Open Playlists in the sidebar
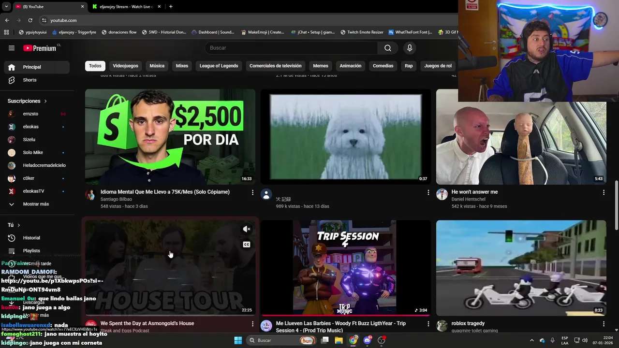This screenshot has height=348, width=619. 37,251
